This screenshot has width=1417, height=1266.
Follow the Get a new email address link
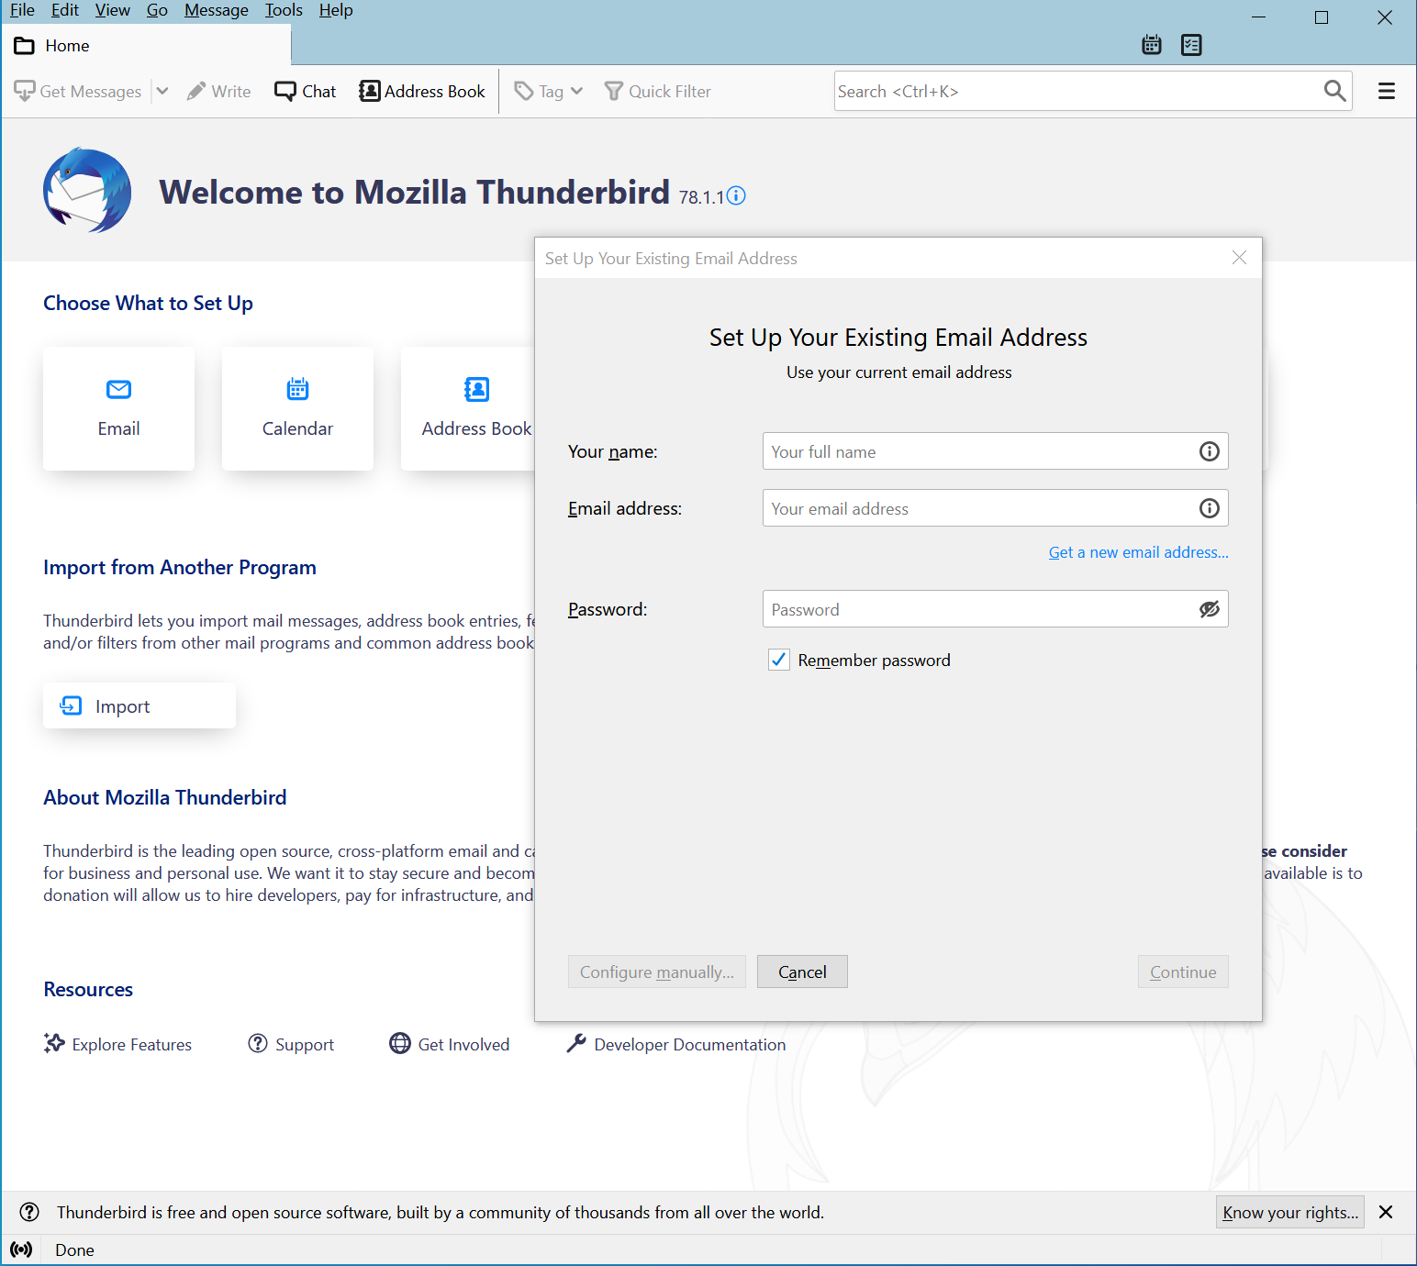tap(1138, 552)
